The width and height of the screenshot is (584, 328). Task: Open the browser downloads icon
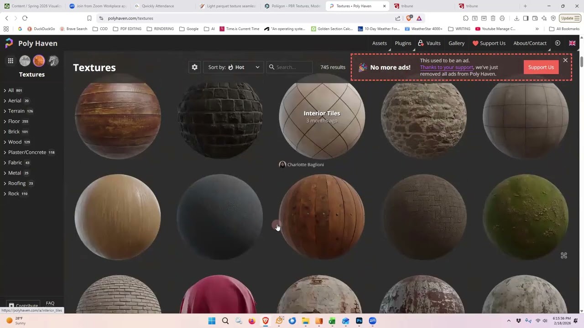pyautogui.click(x=516, y=18)
